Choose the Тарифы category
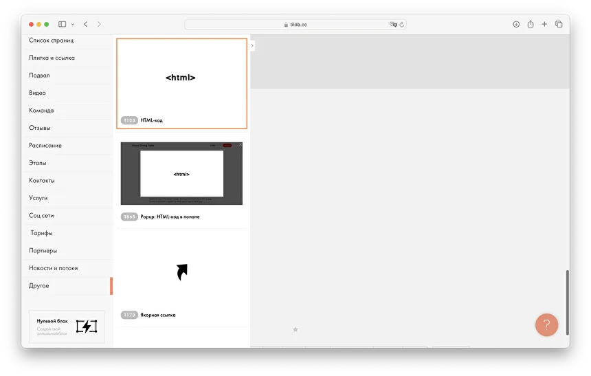Image resolution: width=591 pixels, height=376 pixels. pos(41,233)
